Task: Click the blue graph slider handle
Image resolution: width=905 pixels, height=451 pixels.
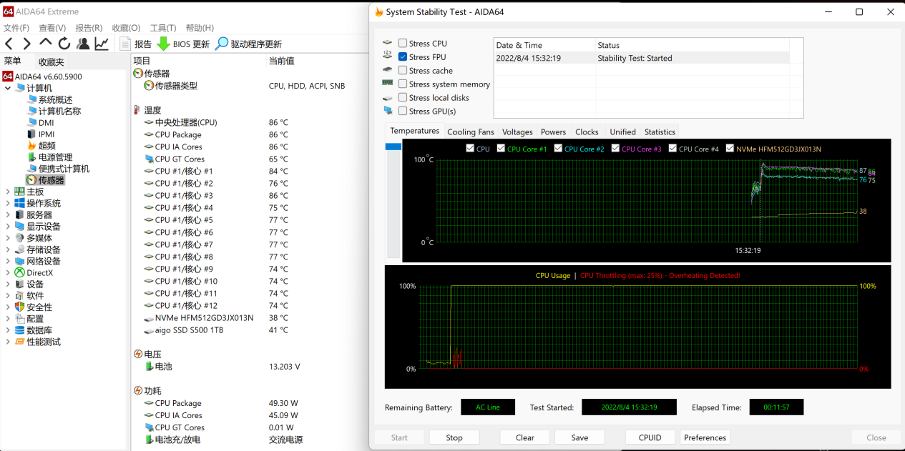Action: pos(393,147)
